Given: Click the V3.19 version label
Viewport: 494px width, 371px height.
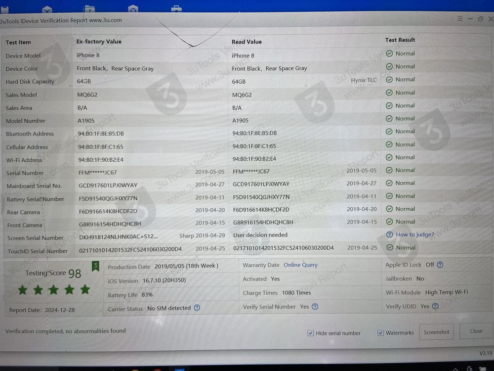Looking at the screenshot, I should click(486, 353).
